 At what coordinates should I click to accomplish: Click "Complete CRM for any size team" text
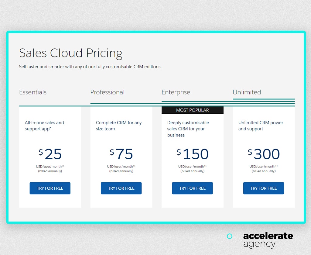pos(119,126)
